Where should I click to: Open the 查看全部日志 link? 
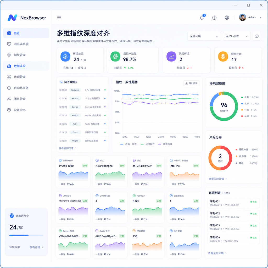[x=68, y=148]
